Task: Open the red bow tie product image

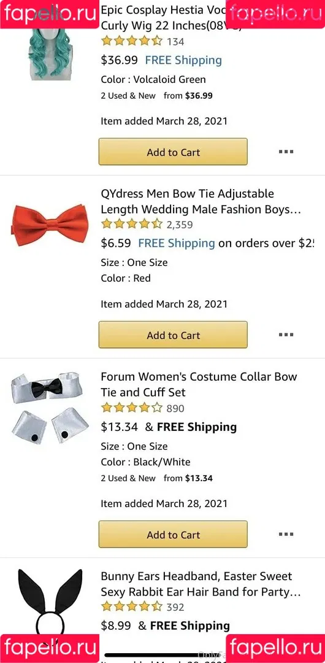Action: [50, 225]
